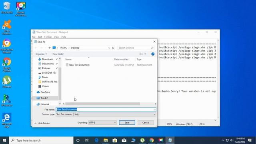Select Downloads in navigation pane

pos(48,59)
